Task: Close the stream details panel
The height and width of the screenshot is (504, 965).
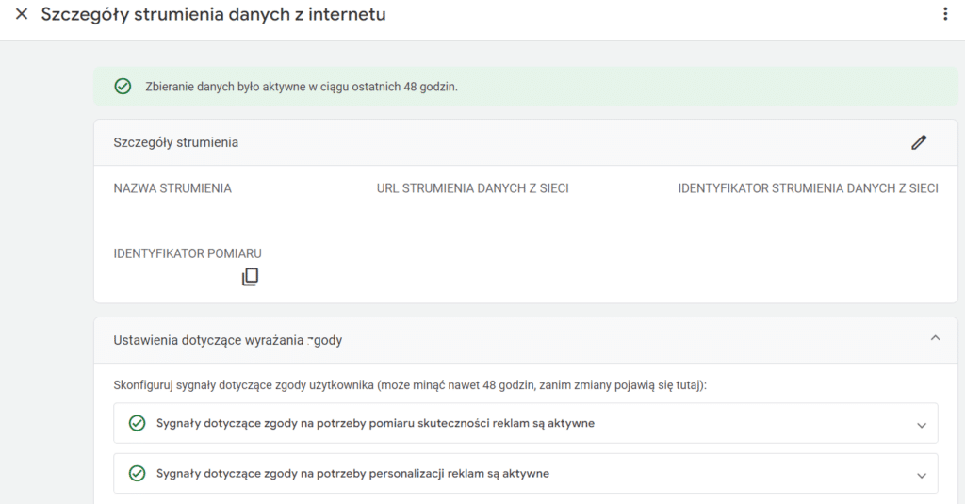Action: click(22, 13)
